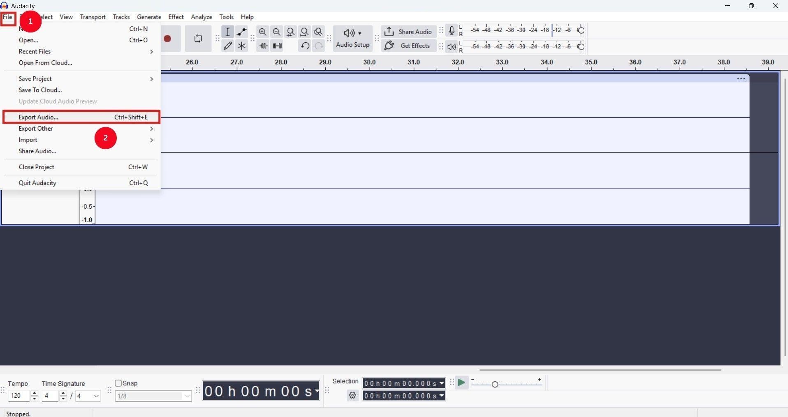Silence the selected audio
788x417 pixels.
[x=277, y=46]
